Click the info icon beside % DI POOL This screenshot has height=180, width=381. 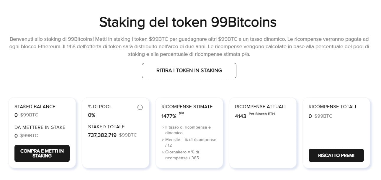(140, 107)
